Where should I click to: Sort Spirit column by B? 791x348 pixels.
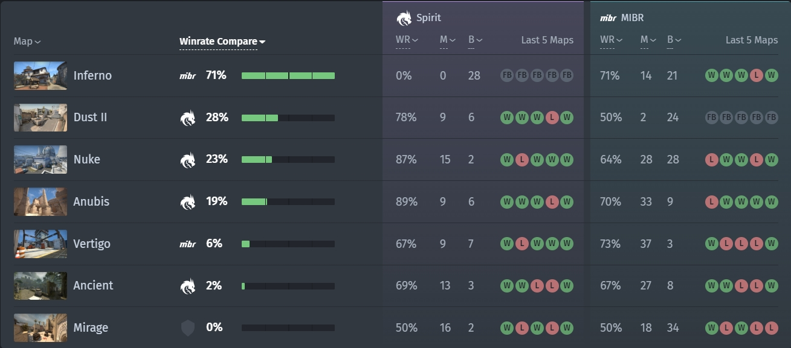pos(474,40)
